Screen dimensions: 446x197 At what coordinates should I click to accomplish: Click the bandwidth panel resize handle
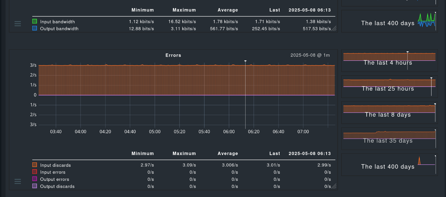[334, 29]
